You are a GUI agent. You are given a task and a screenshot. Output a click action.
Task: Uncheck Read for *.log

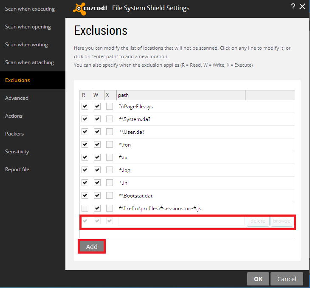coord(85,170)
